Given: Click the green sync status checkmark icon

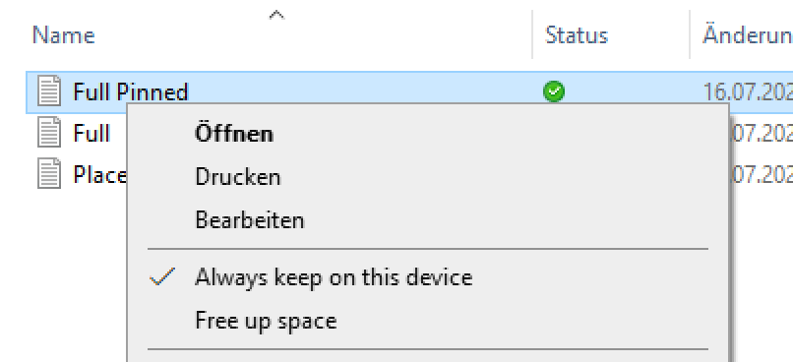Looking at the screenshot, I should (x=554, y=91).
